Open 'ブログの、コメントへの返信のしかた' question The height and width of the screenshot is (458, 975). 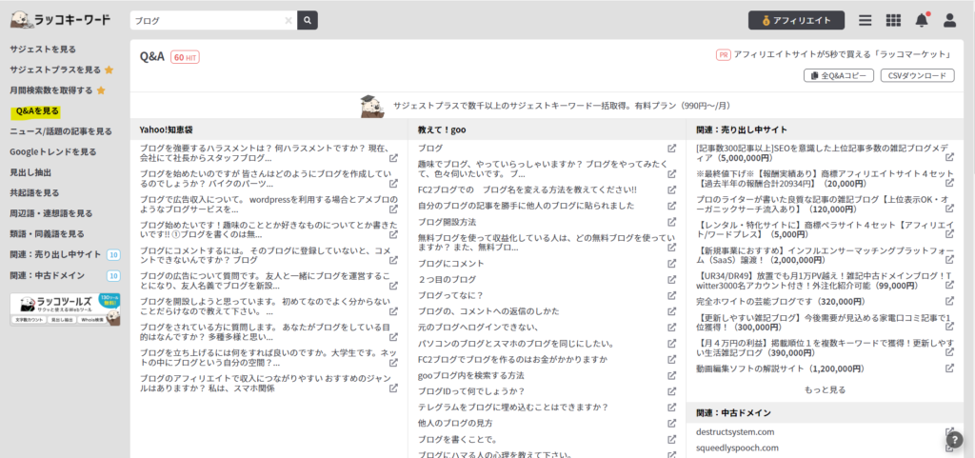(488, 311)
